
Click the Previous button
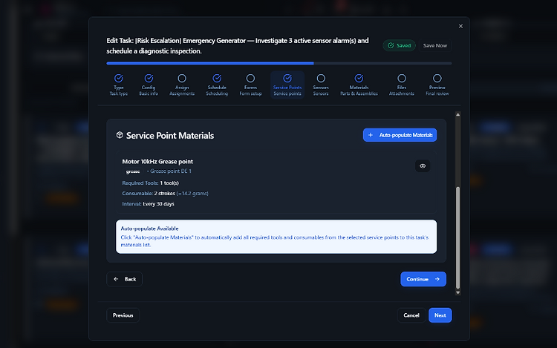coord(123,315)
